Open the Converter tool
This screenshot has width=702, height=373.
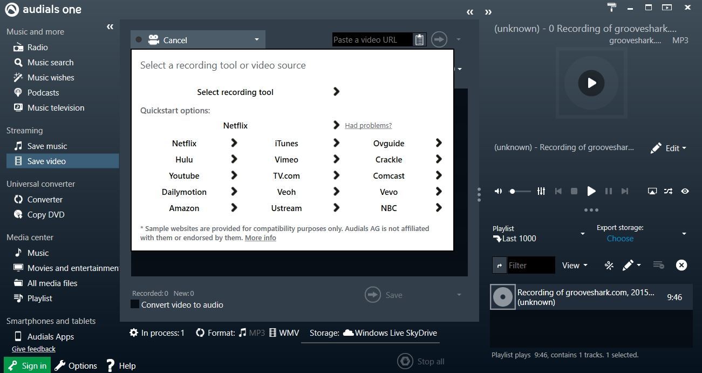[x=45, y=200]
